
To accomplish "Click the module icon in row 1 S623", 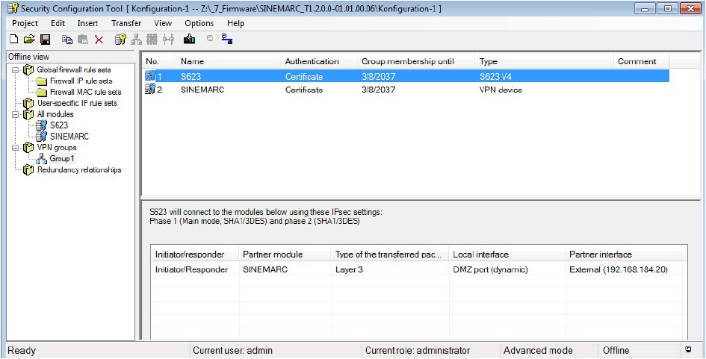I will 150,76.
